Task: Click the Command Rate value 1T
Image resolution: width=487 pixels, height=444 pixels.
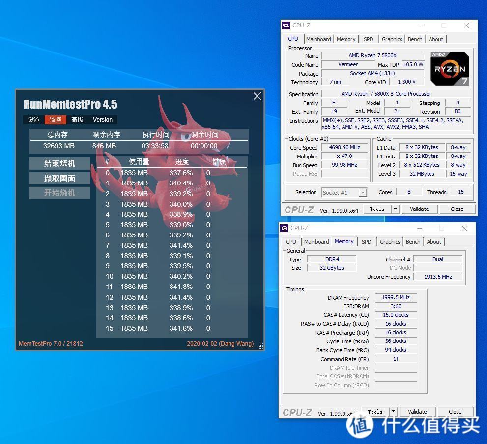Action: pos(396,359)
